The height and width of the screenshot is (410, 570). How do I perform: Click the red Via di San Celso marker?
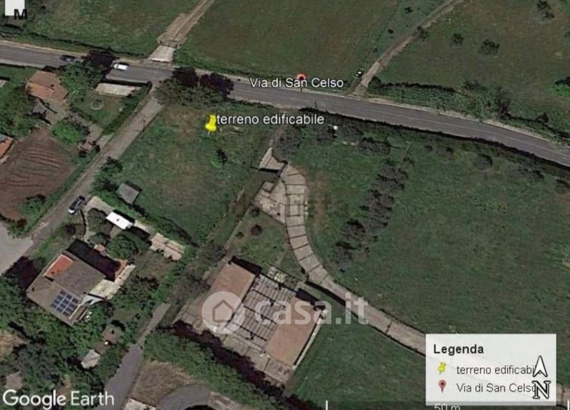(301, 78)
